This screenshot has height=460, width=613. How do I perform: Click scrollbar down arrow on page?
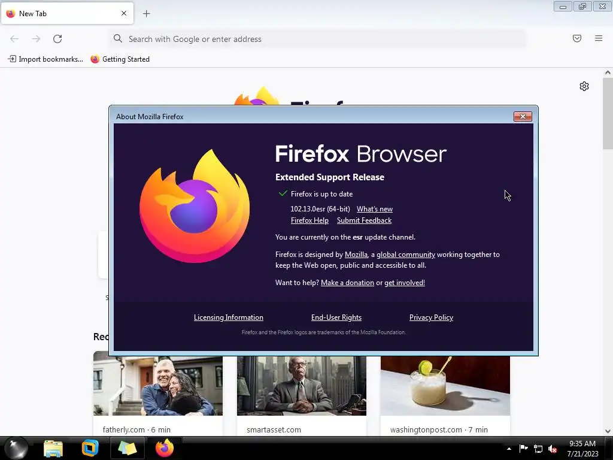[x=608, y=431]
